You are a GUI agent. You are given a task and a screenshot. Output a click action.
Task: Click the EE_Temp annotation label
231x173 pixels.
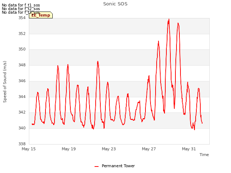(x=41, y=15)
